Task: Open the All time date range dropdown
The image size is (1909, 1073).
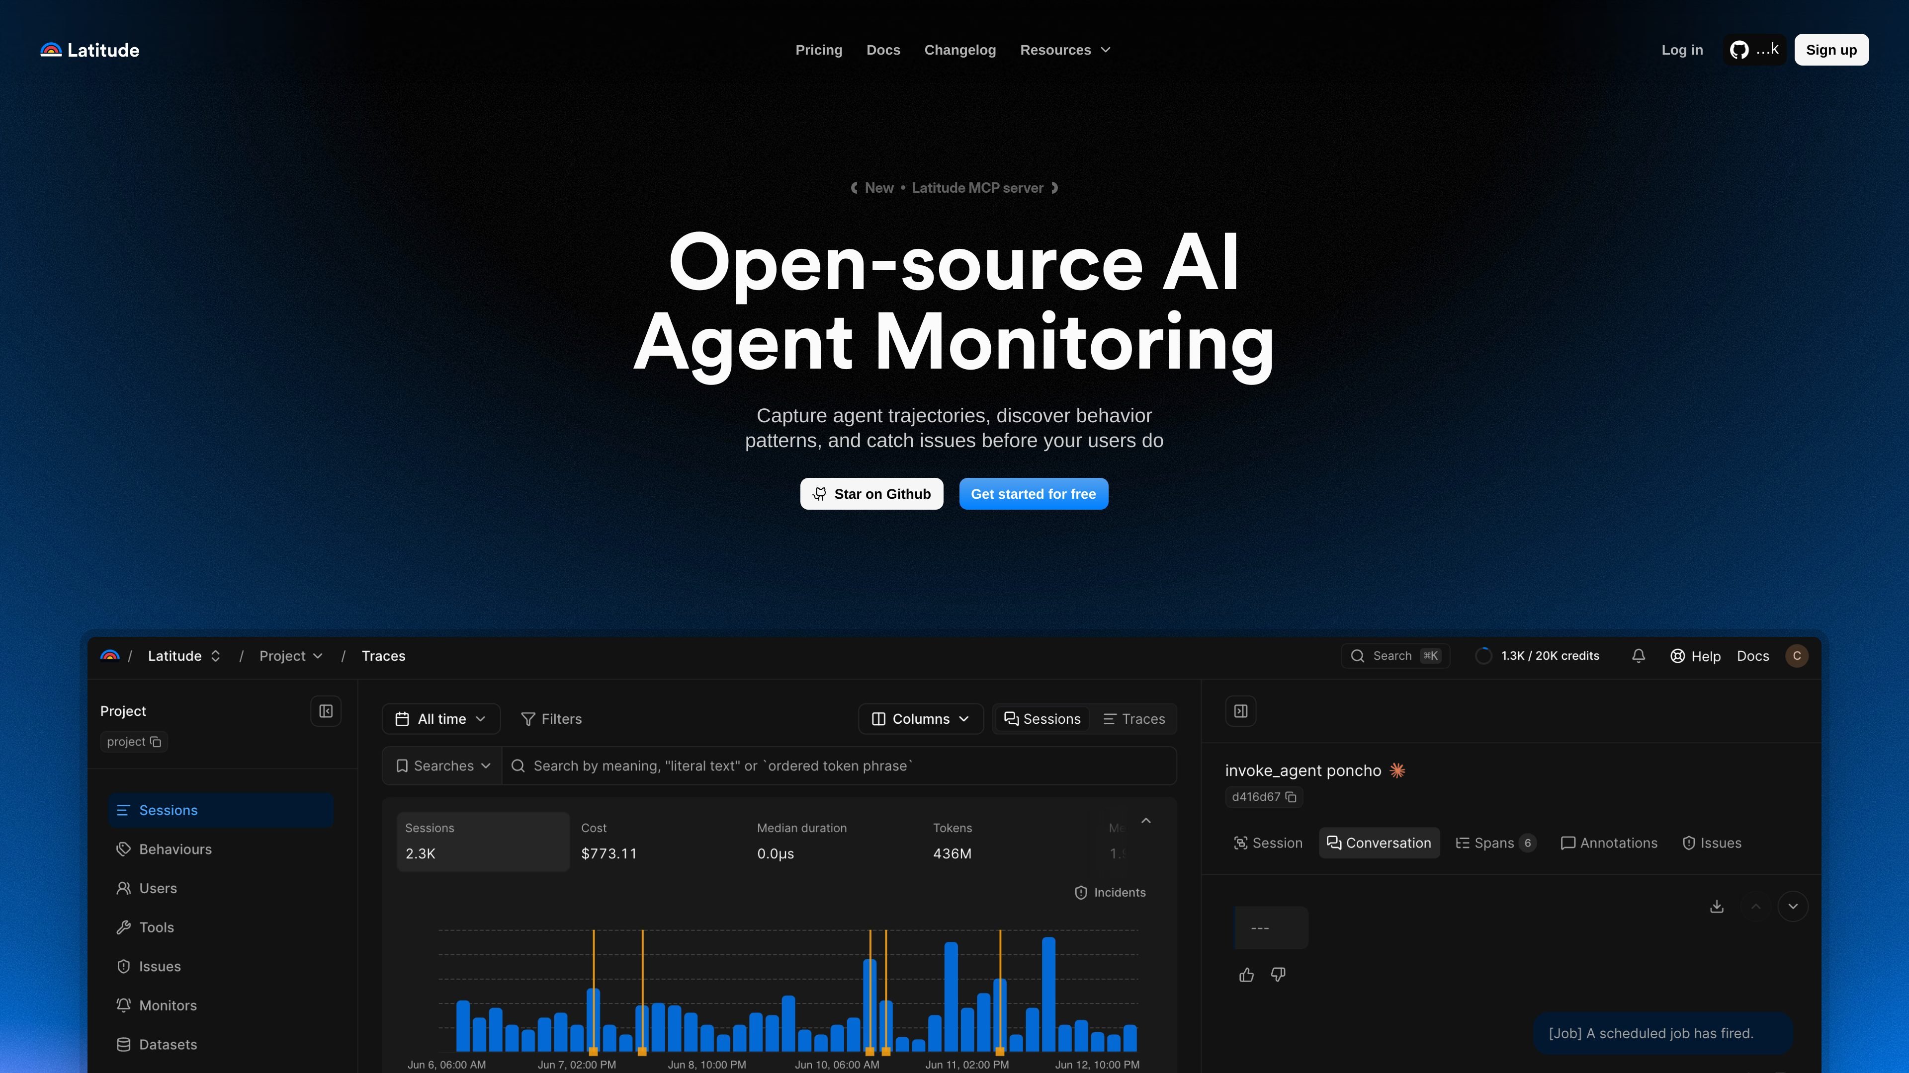Action: [x=441, y=719]
